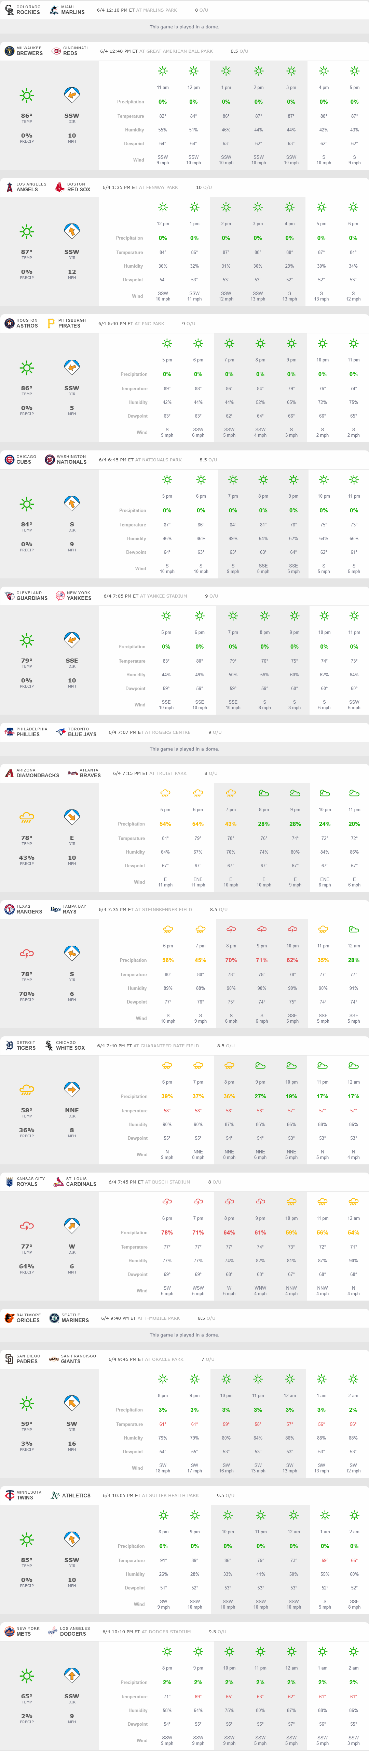
Task: Click the St. Louis Cardinals logo
Action: point(59,1181)
